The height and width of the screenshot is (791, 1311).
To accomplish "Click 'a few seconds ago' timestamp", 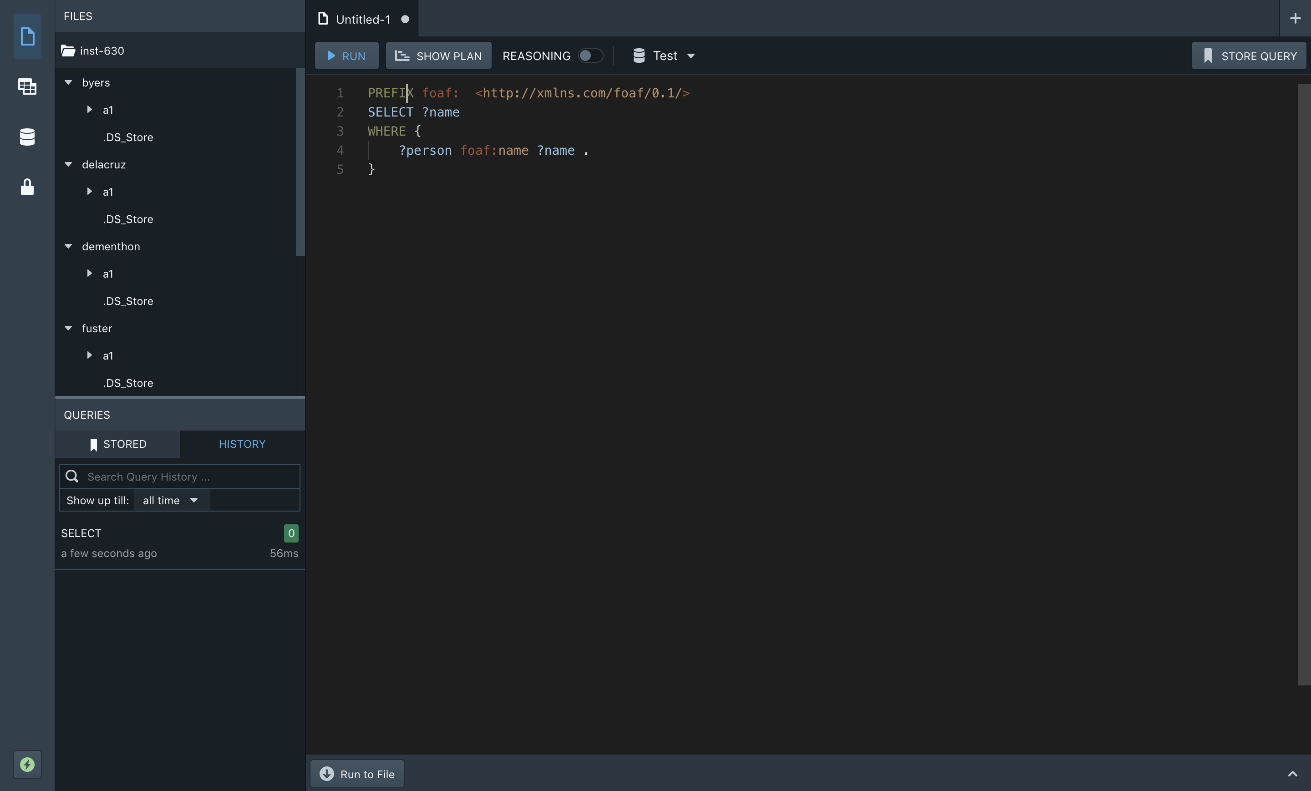I will point(109,553).
